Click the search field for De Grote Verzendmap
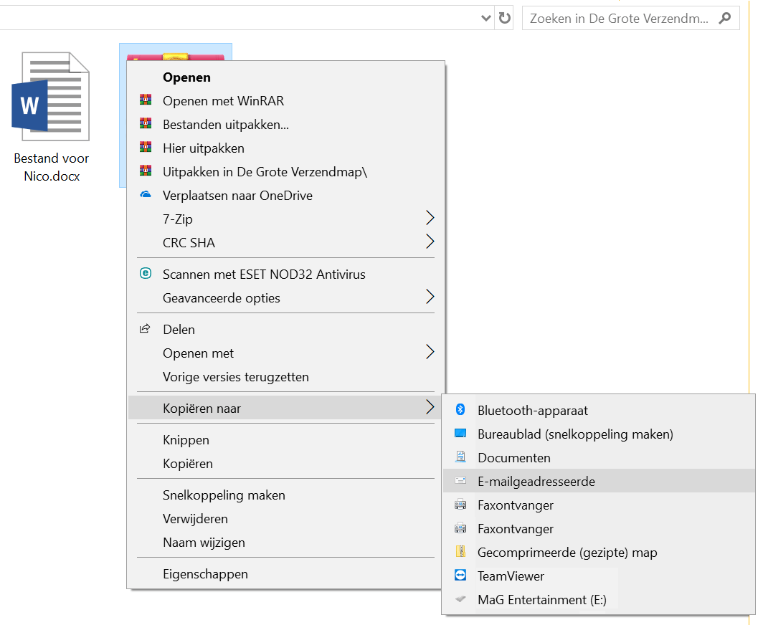This screenshot has width=763, height=625. [x=620, y=19]
